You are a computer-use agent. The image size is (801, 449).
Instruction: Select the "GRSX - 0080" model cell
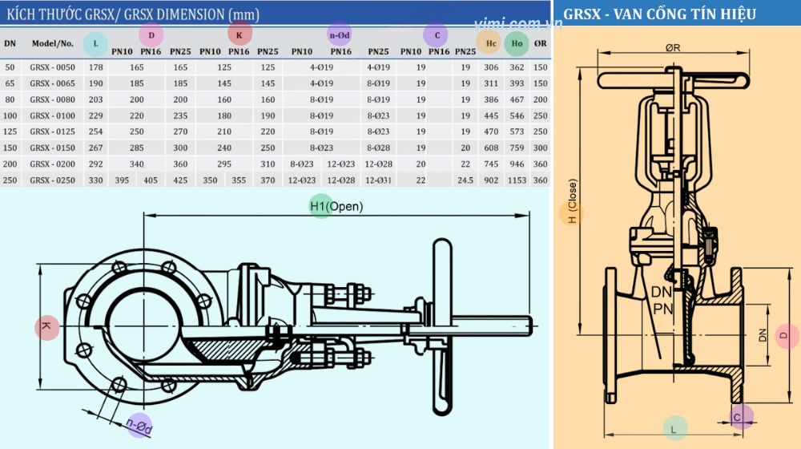pyautogui.click(x=52, y=99)
